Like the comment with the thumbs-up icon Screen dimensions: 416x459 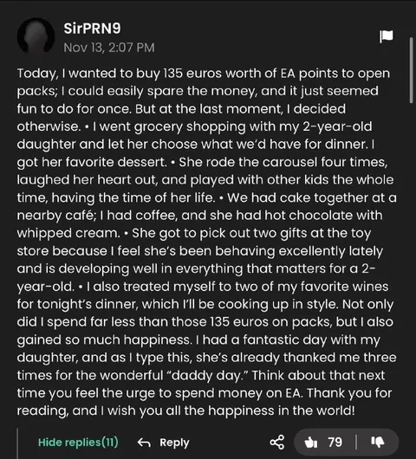point(310,443)
